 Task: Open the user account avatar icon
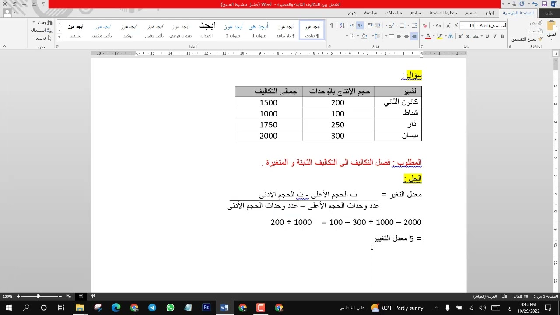(7, 13)
